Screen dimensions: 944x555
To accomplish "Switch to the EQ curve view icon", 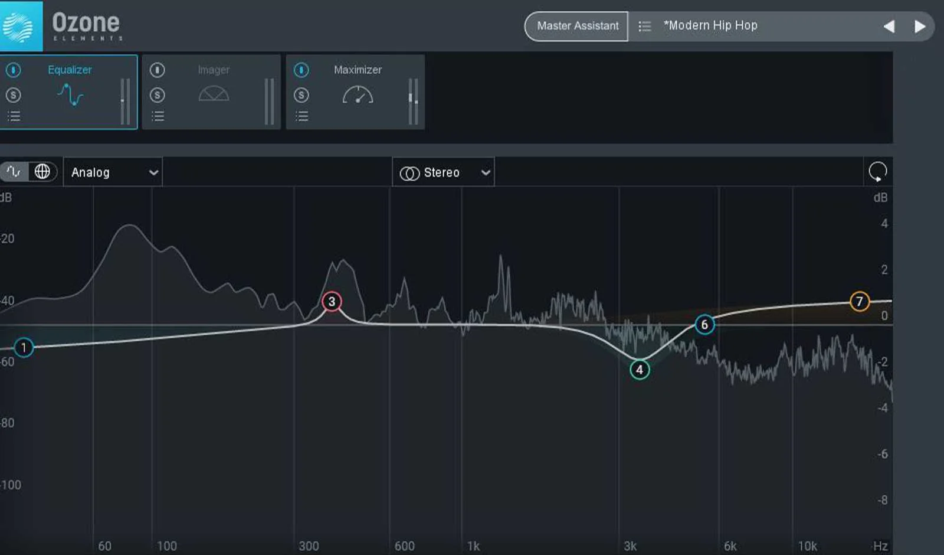I will coord(14,172).
